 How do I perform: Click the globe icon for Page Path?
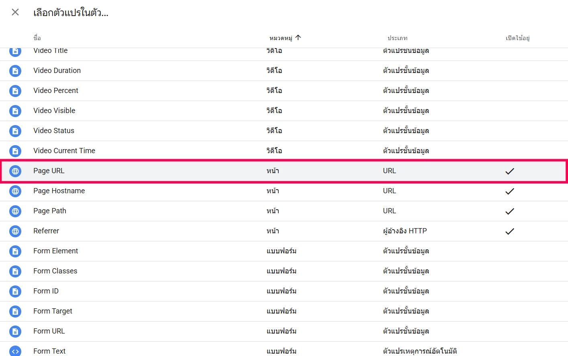[x=15, y=211]
